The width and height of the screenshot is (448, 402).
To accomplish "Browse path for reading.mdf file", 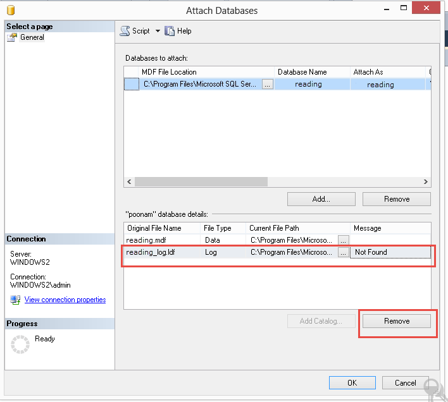I will point(343,240).
